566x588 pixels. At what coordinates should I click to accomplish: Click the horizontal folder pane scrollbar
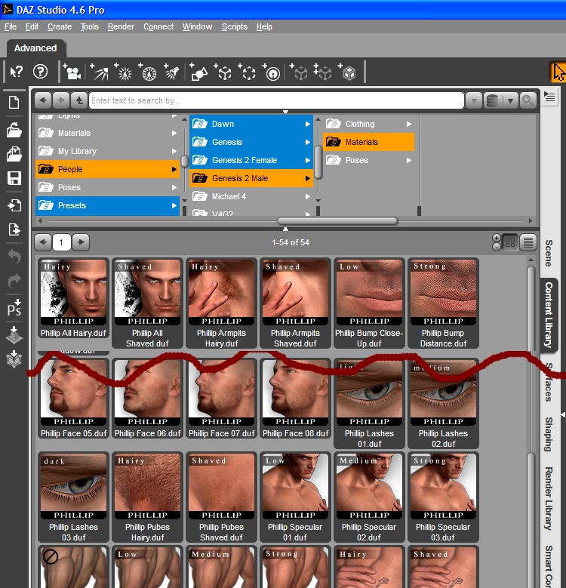click(337, 221)
